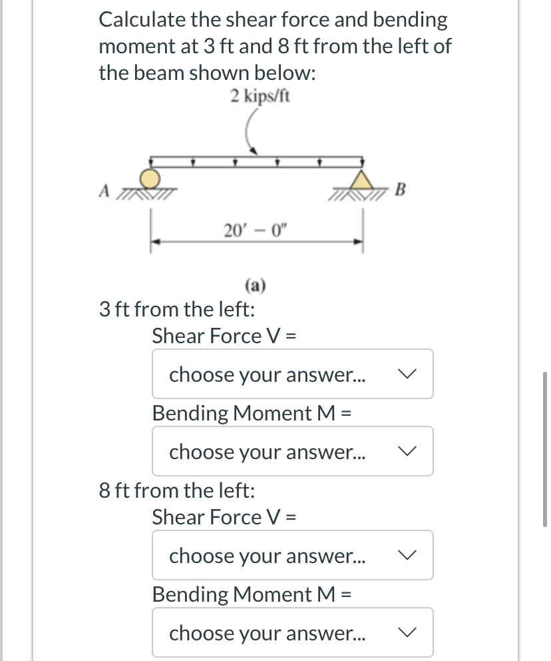The width and height of the screenshot is (551, 661).
Task: Click the chevron on the first answer box
Action: (409, 374)
